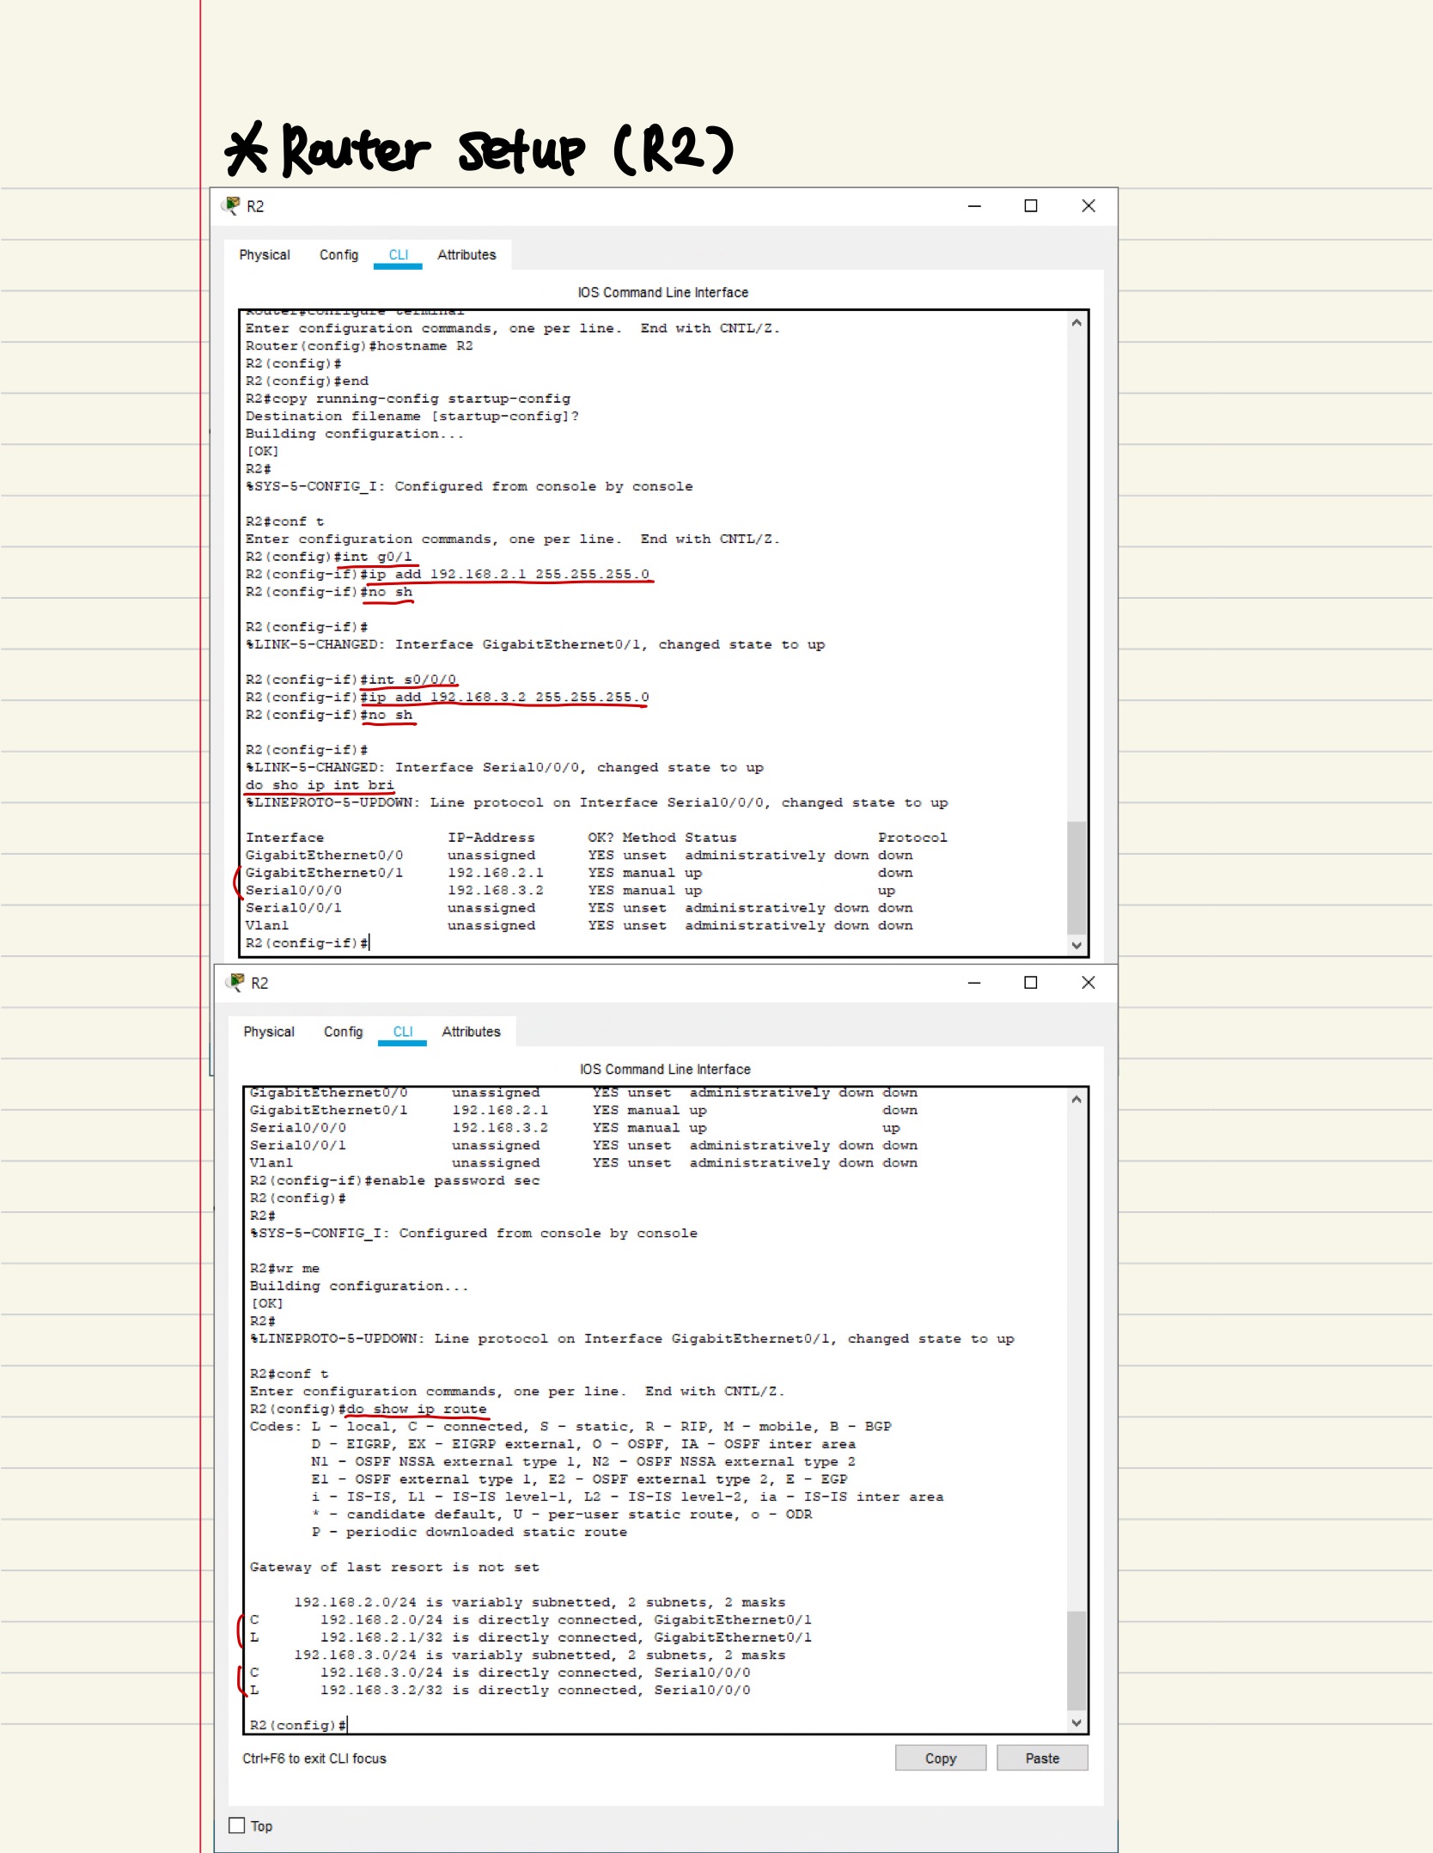The image size is (1433, 1853).
Task: Open Attributes tab in lower R2 window
Action: tap(471, 1032)
